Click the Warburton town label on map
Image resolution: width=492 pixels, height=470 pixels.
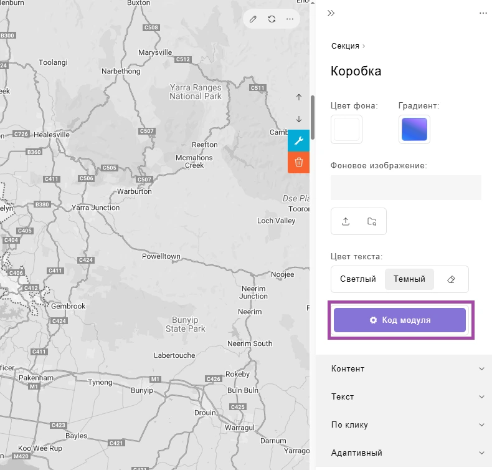[x=135, y=191]
